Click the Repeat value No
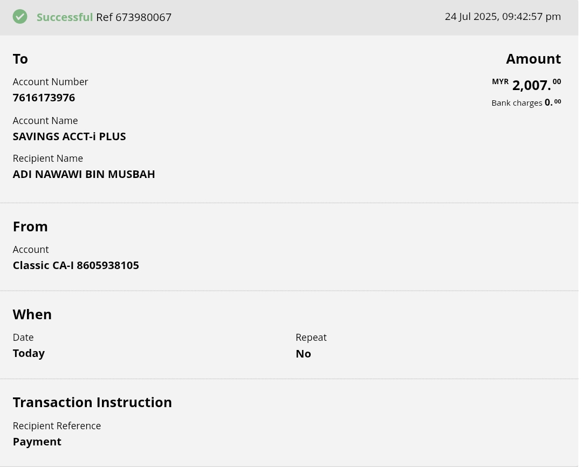Screen dimensions: 582x467 tap(303, 354)
